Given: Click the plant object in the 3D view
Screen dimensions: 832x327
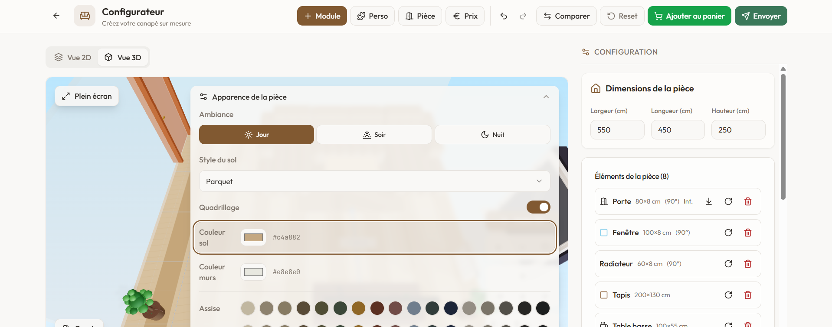Looking at the screenshot, I should [x=142, y=304].
